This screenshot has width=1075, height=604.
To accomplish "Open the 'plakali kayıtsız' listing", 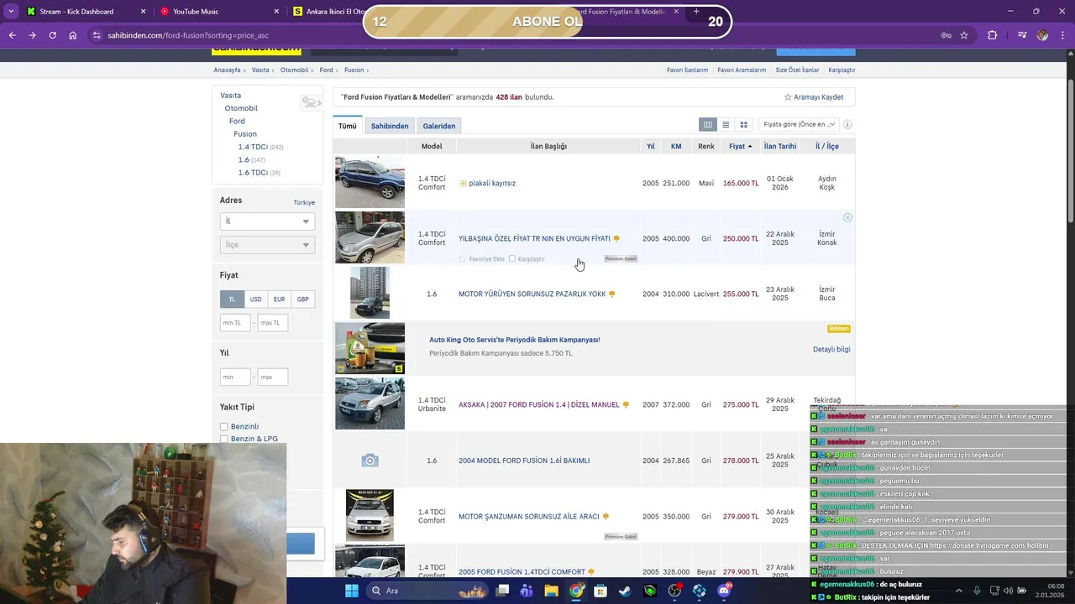I will coord(492,183).
